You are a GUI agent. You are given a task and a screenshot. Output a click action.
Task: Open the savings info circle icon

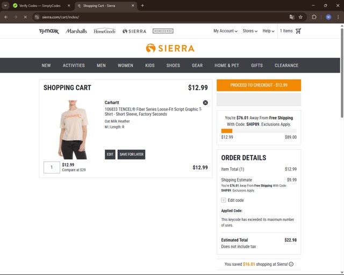click(291, 264)
